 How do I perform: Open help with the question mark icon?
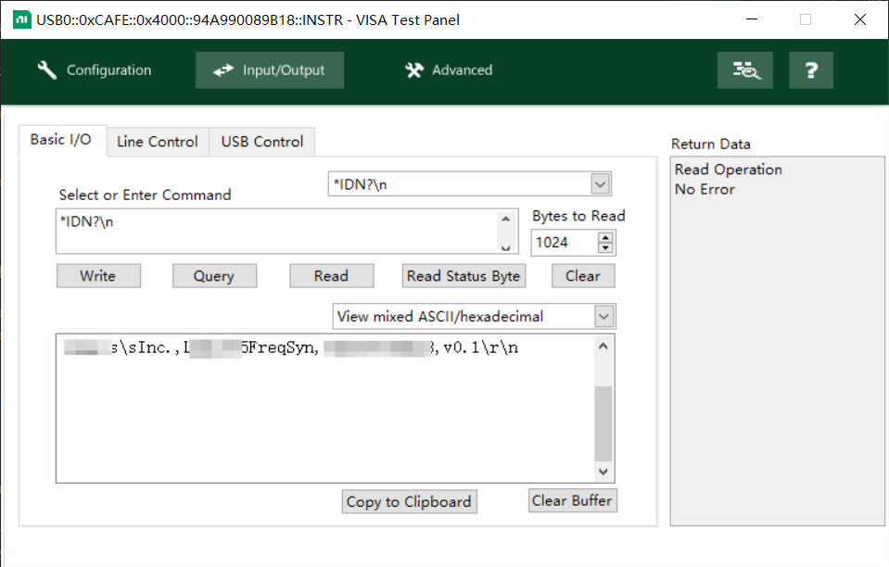pos(811,70)
